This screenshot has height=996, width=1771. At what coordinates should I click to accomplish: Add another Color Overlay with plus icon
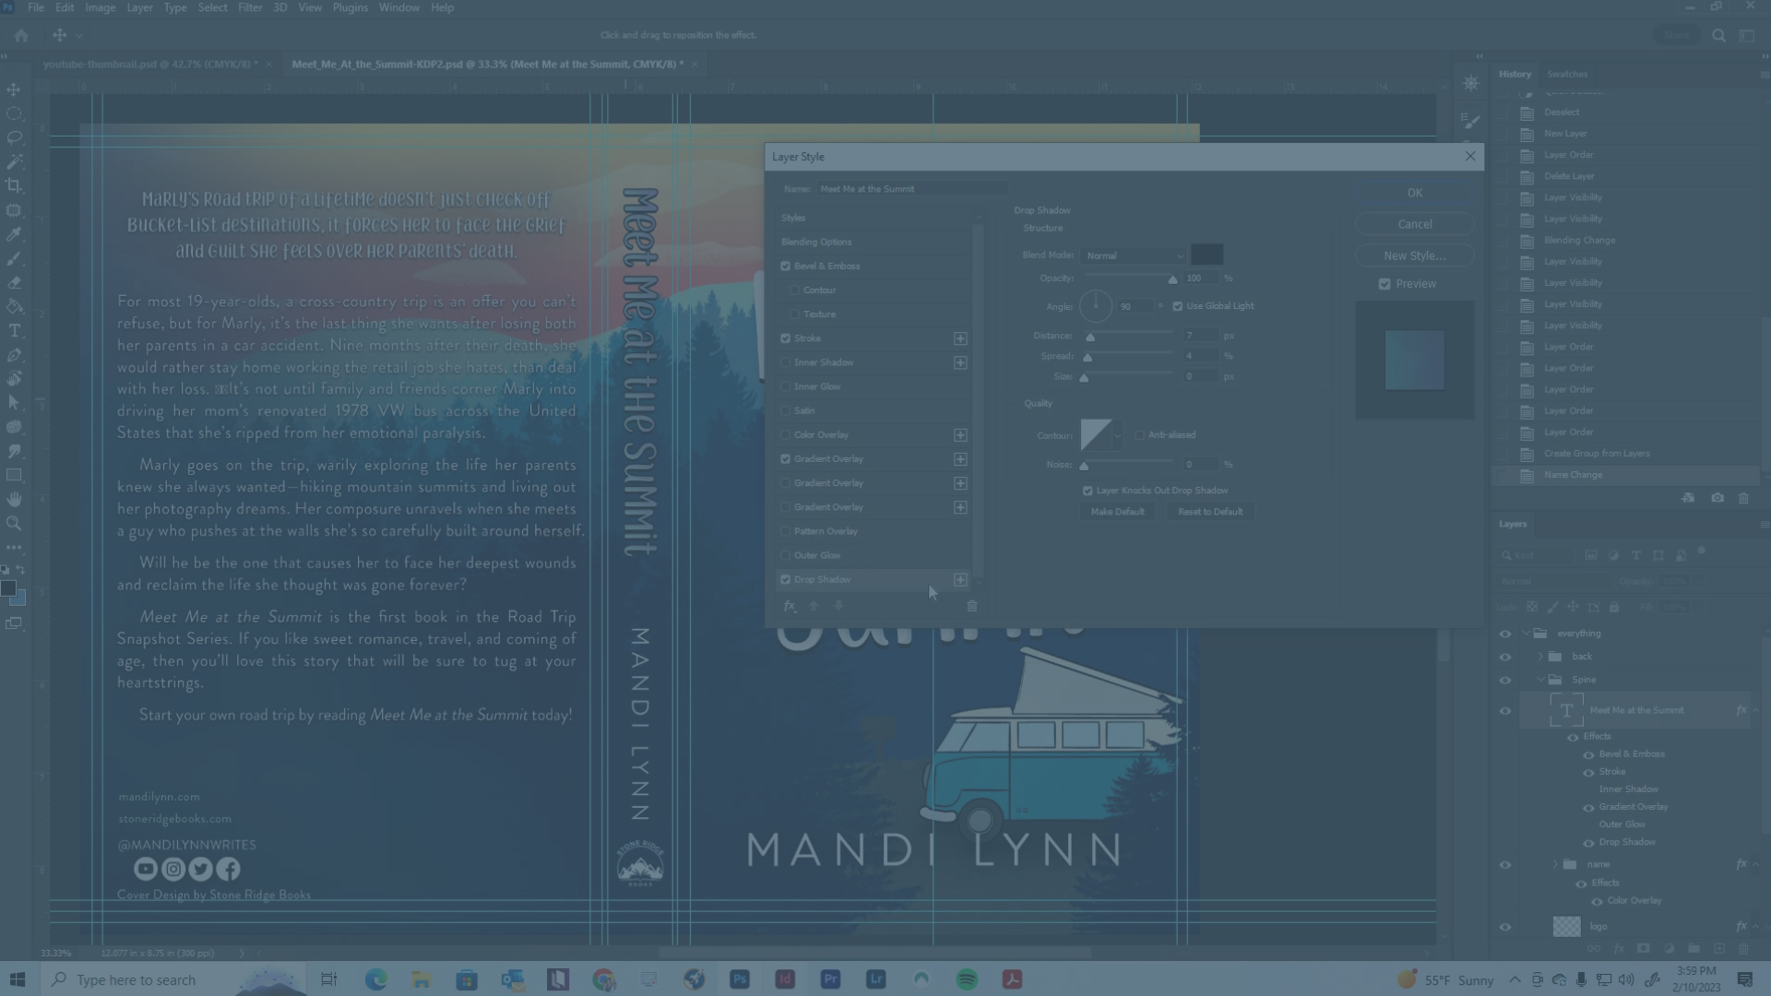(x=960, y=434)
